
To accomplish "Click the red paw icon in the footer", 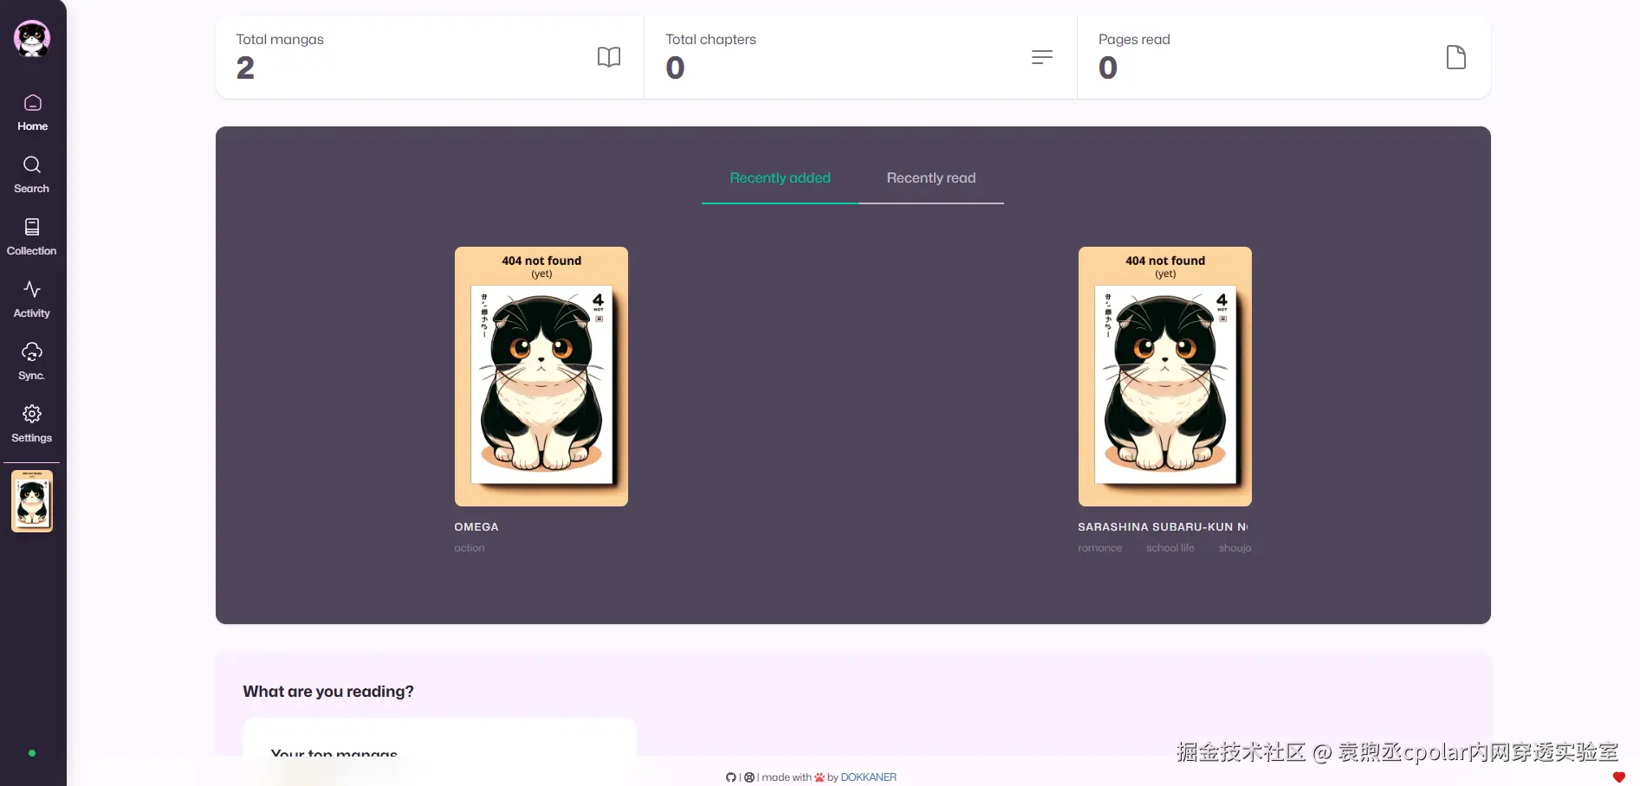I will pos(820,777).
